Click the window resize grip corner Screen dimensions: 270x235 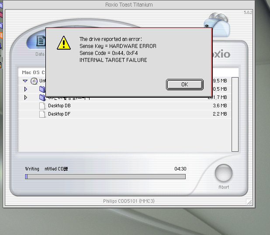pyautogui.click(x=249, y=202)
